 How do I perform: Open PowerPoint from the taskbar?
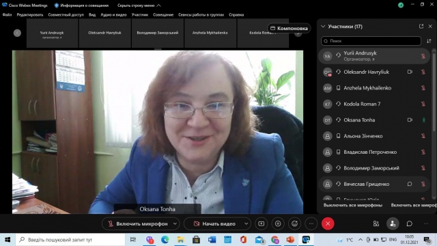pos(290,240)
